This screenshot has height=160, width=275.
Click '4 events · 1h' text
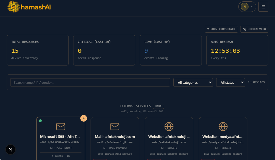tap(61, 156)
